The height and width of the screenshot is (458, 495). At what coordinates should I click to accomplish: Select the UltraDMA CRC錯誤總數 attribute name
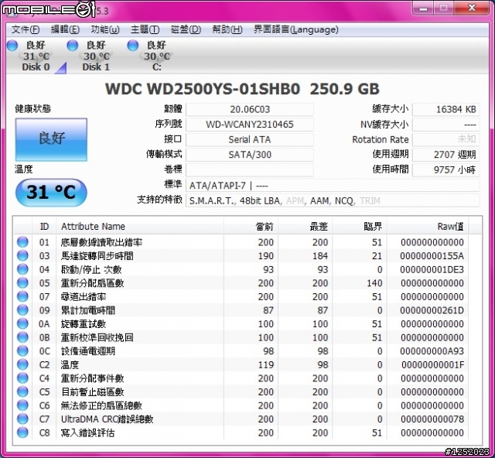(x=107, y=419)
